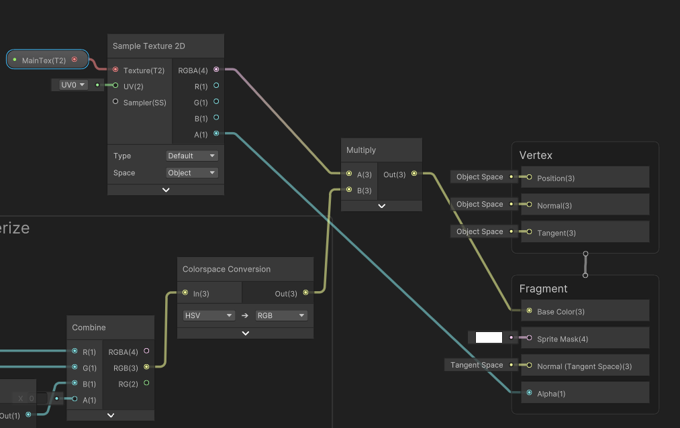Select the MainTex(T2) property node

pyautogui.click(x=47, y=60)
